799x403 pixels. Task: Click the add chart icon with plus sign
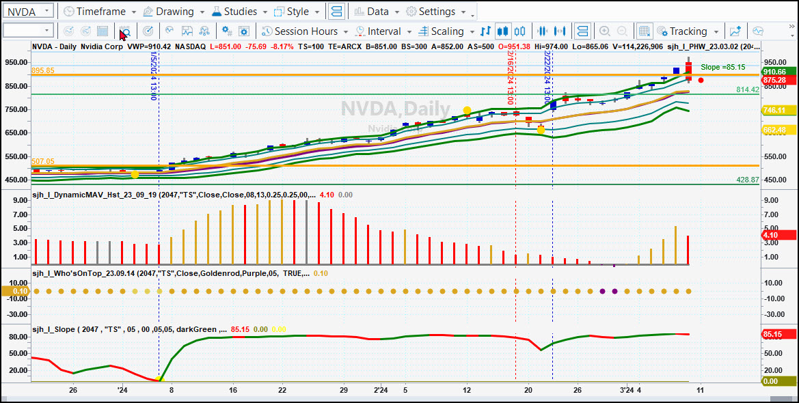tap(735, 31)
